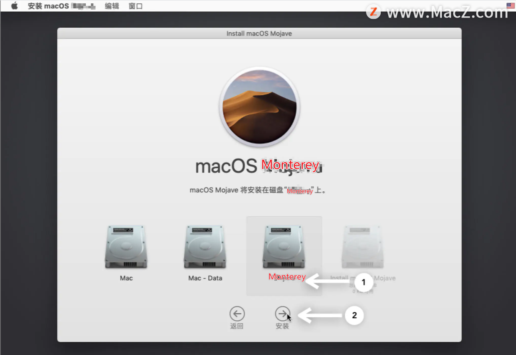The height and width of the screenshot is (355, 516).
Task: Select the Mac - Data disk icon
Action: 205,247
